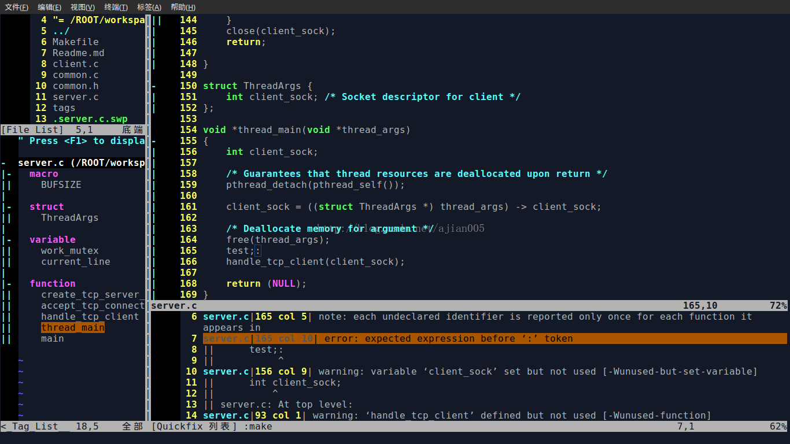The width and height of the screenshot is (790, 444).
Task: Click 'test;:' text in quickfix line 8
Action: tap(267, 350)
